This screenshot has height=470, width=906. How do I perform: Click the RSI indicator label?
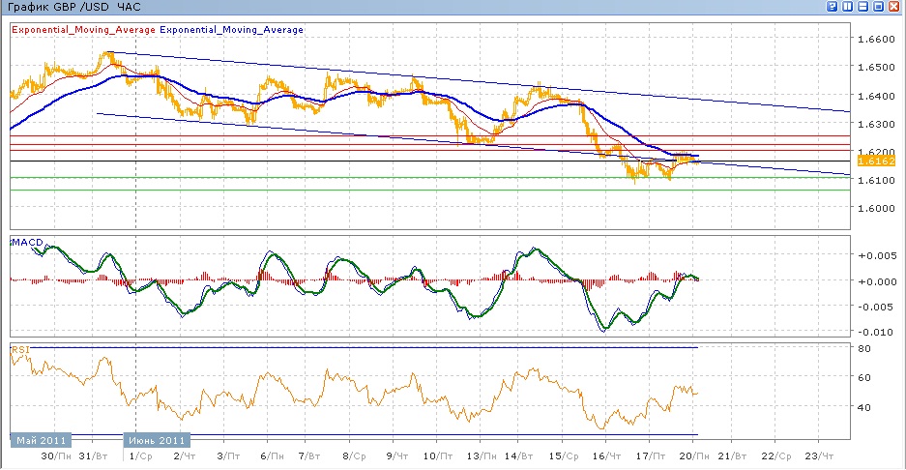[20, 349]
